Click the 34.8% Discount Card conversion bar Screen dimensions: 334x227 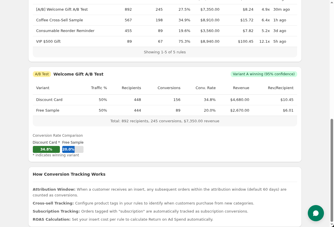coord(46,149)
